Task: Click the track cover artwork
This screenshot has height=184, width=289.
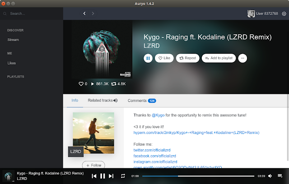Action: [x=102, y=49]
